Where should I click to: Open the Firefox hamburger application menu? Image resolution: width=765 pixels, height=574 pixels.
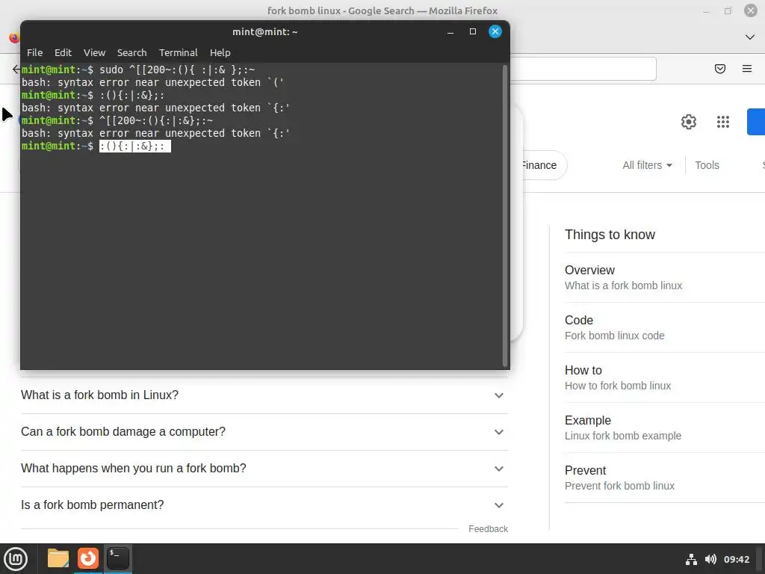pos(747,69)
